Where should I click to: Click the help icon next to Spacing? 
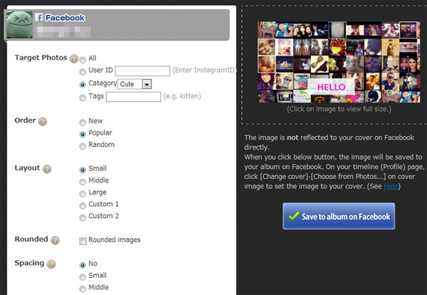pyautogui.click(x=52, y=264)
